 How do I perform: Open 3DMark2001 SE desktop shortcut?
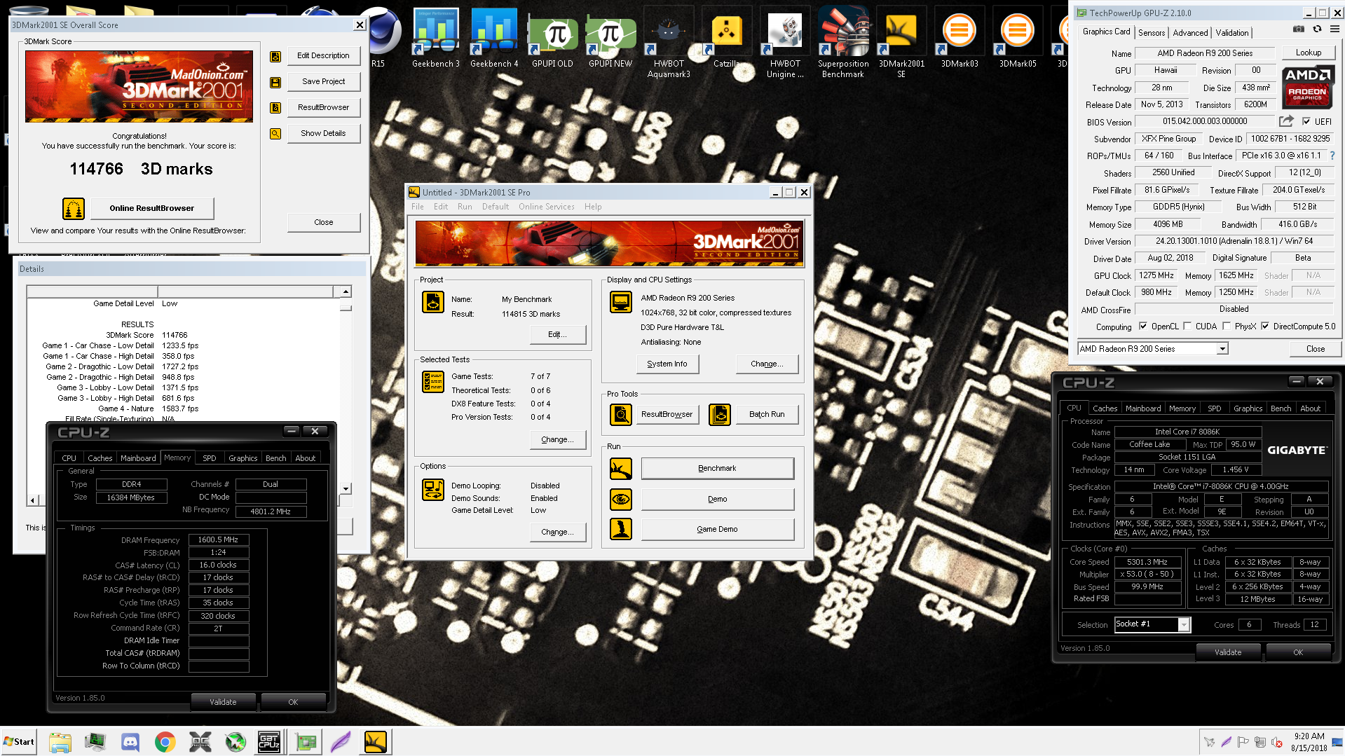pos(901,42)
